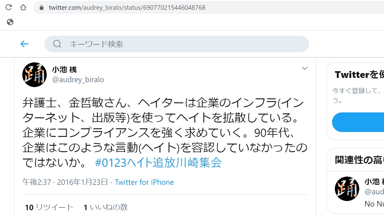Focus the キーワード検索 search field
384x216 pixels.
(177, 44)
